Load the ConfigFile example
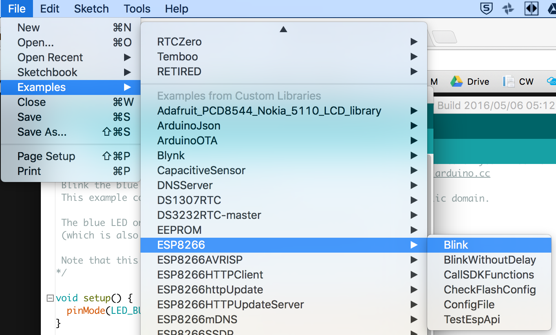 pyautogui.click(x=489, y=304)
